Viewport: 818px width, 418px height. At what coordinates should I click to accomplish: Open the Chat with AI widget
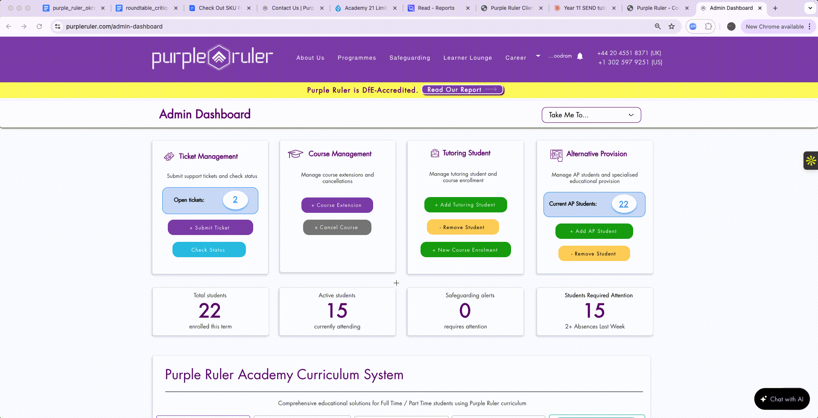782,399
